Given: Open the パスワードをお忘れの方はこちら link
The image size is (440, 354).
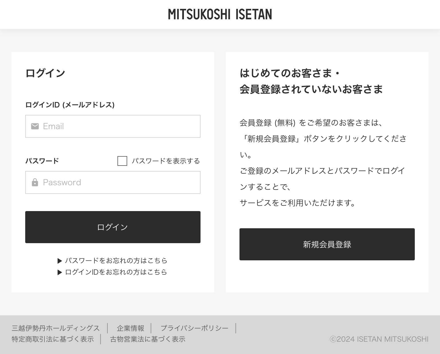Looking at the screenshot, I should tap(116, 261).
